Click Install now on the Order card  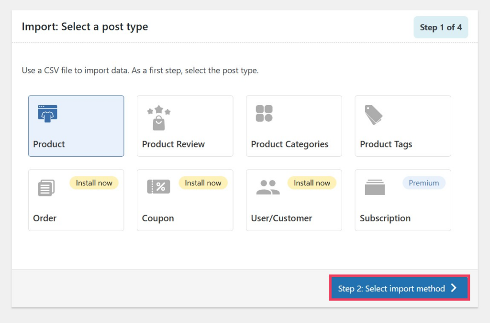pyautogui.click(x=94, y=183)
